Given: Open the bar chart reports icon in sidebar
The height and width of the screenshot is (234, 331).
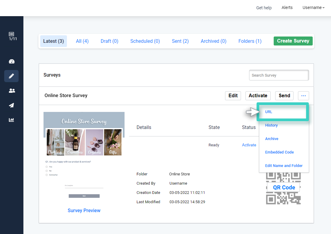Looking at the screenshot, I should pos(11,120).
